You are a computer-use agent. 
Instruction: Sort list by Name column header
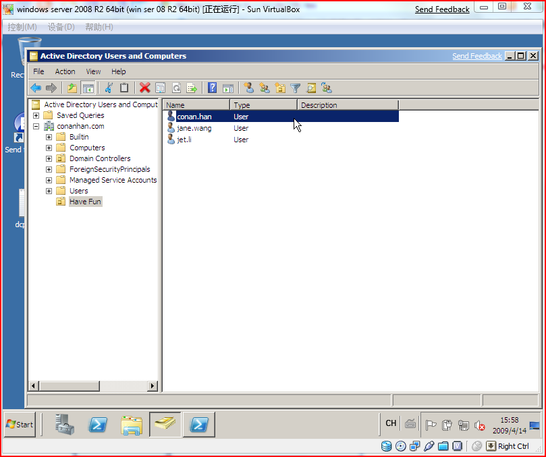(196, 105)
